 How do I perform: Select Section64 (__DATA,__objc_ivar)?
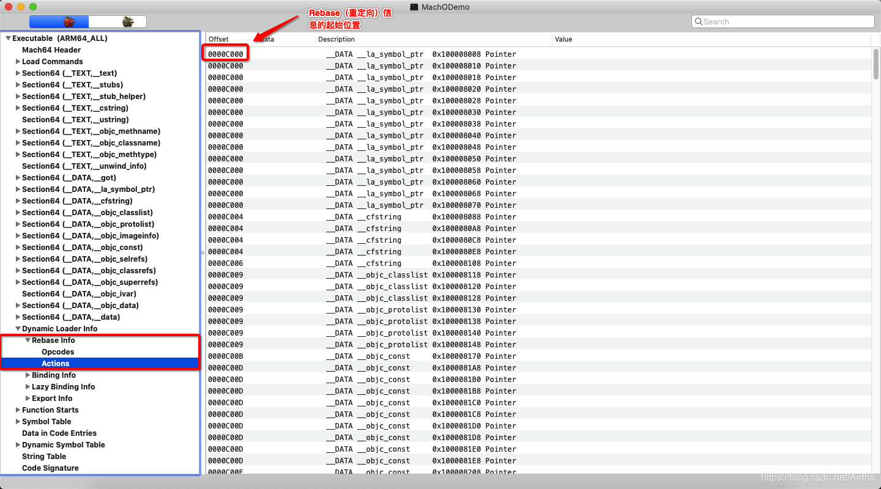pyautogui.click(x=79, y=294)
